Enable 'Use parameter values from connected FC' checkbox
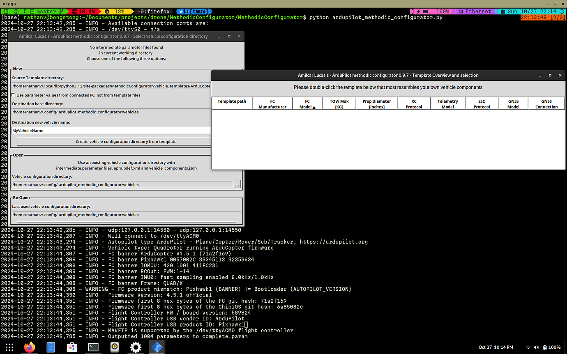 (x=12, y=95)
